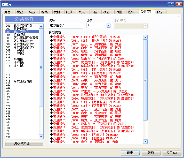Switch to the 动画 tab

coord(120,12)
